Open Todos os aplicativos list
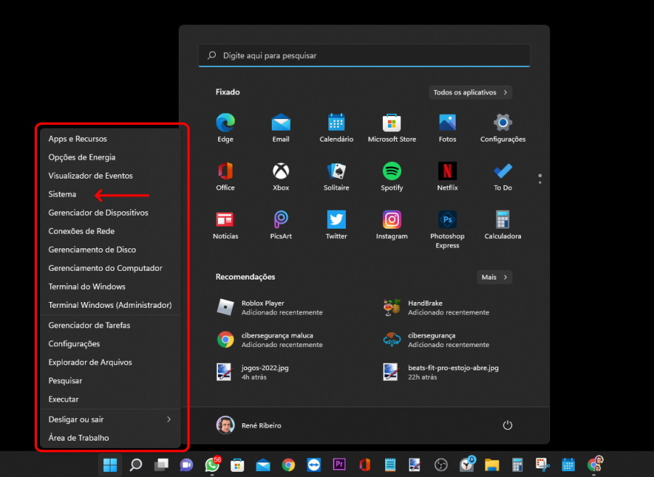 [x=470, y=92]
